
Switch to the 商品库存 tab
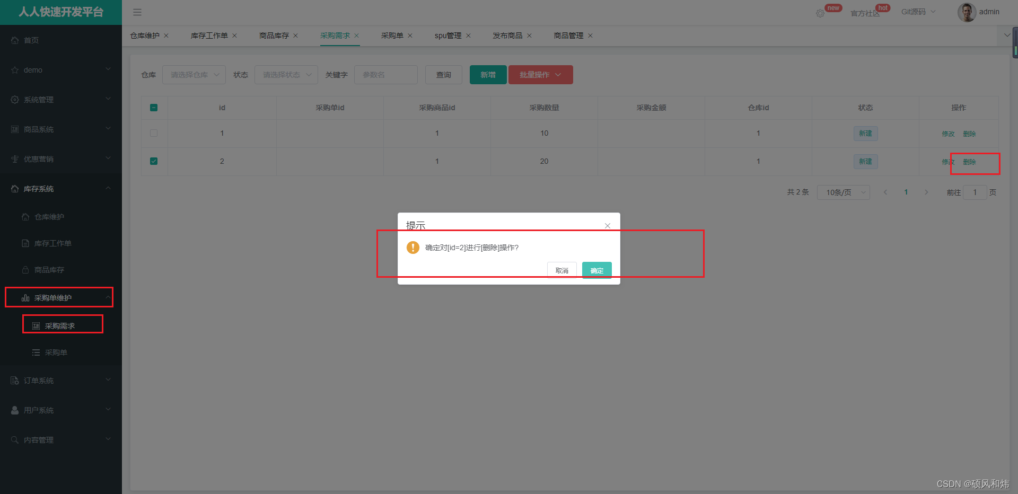pos(274,36)
